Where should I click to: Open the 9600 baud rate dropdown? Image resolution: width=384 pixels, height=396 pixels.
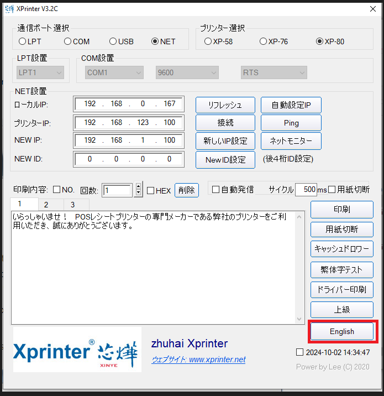[187, 72]
